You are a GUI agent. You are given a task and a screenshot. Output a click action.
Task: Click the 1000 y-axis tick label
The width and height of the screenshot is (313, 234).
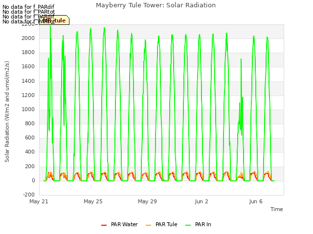tap(28, 109)
